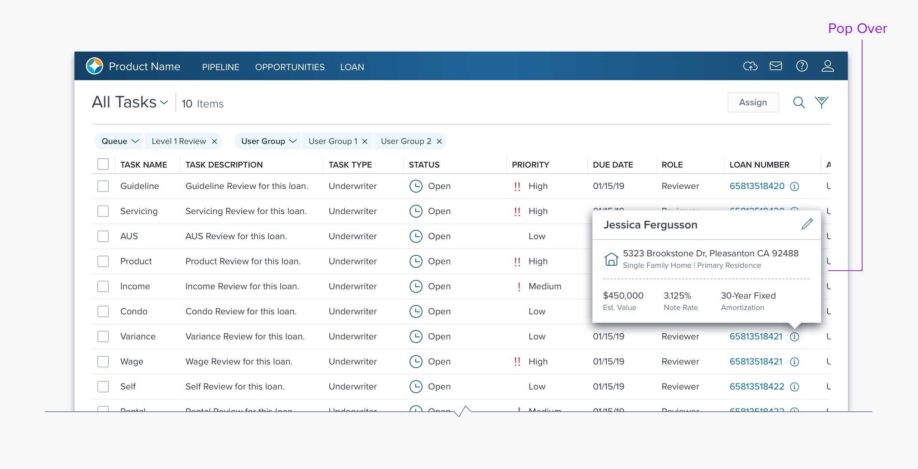Click high priority icon in Guideline row

(x=517, y=187)
